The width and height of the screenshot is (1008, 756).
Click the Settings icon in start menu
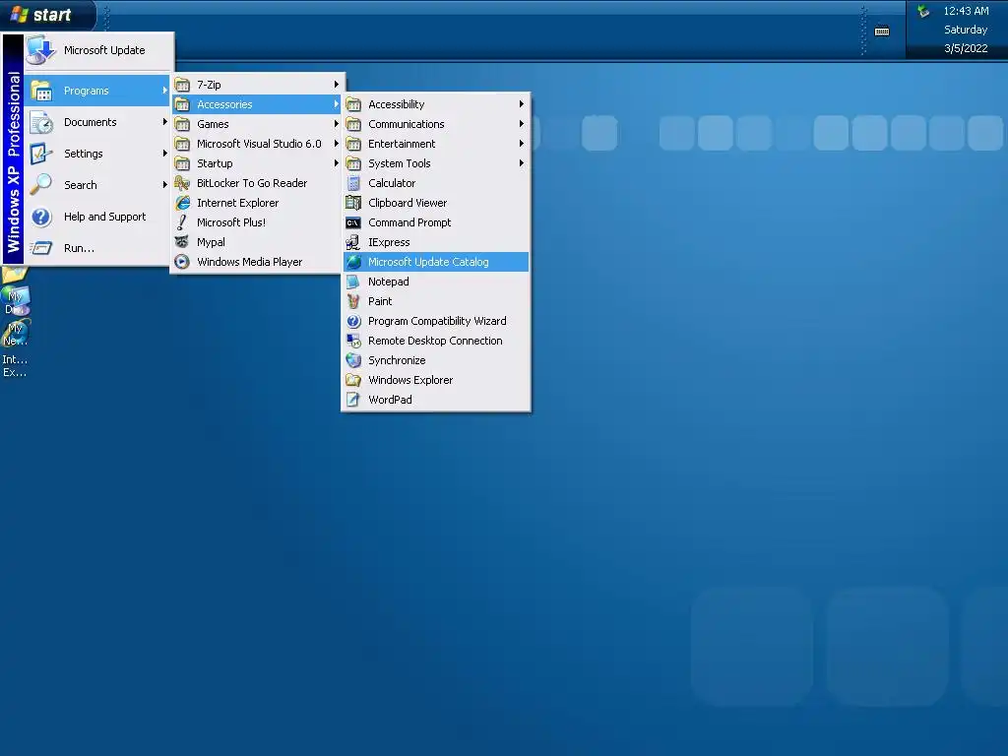pos(41,154)
